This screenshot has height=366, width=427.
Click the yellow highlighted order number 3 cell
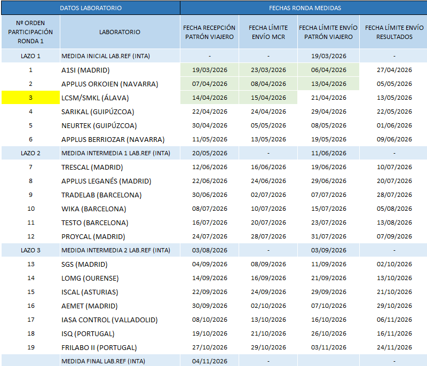tap(30, 98)
